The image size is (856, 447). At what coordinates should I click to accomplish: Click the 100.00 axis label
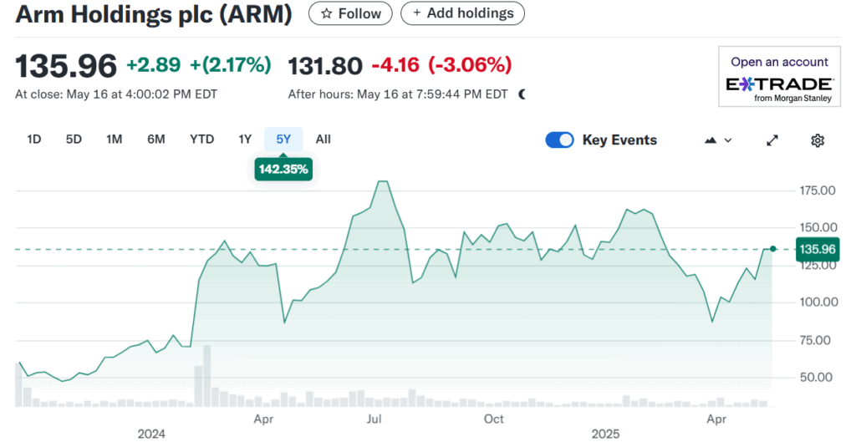pyautogui.click(x=818, y=302)
